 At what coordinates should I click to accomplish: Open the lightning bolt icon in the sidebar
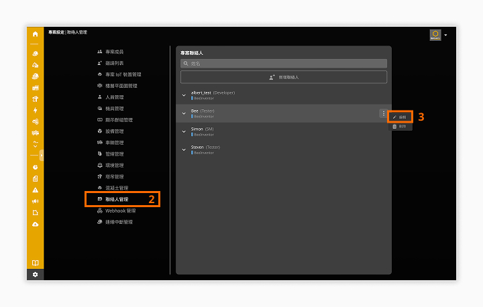click(35, 110)
